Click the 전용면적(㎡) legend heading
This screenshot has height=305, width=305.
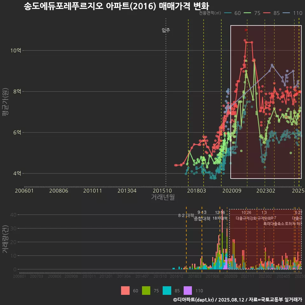210,13
